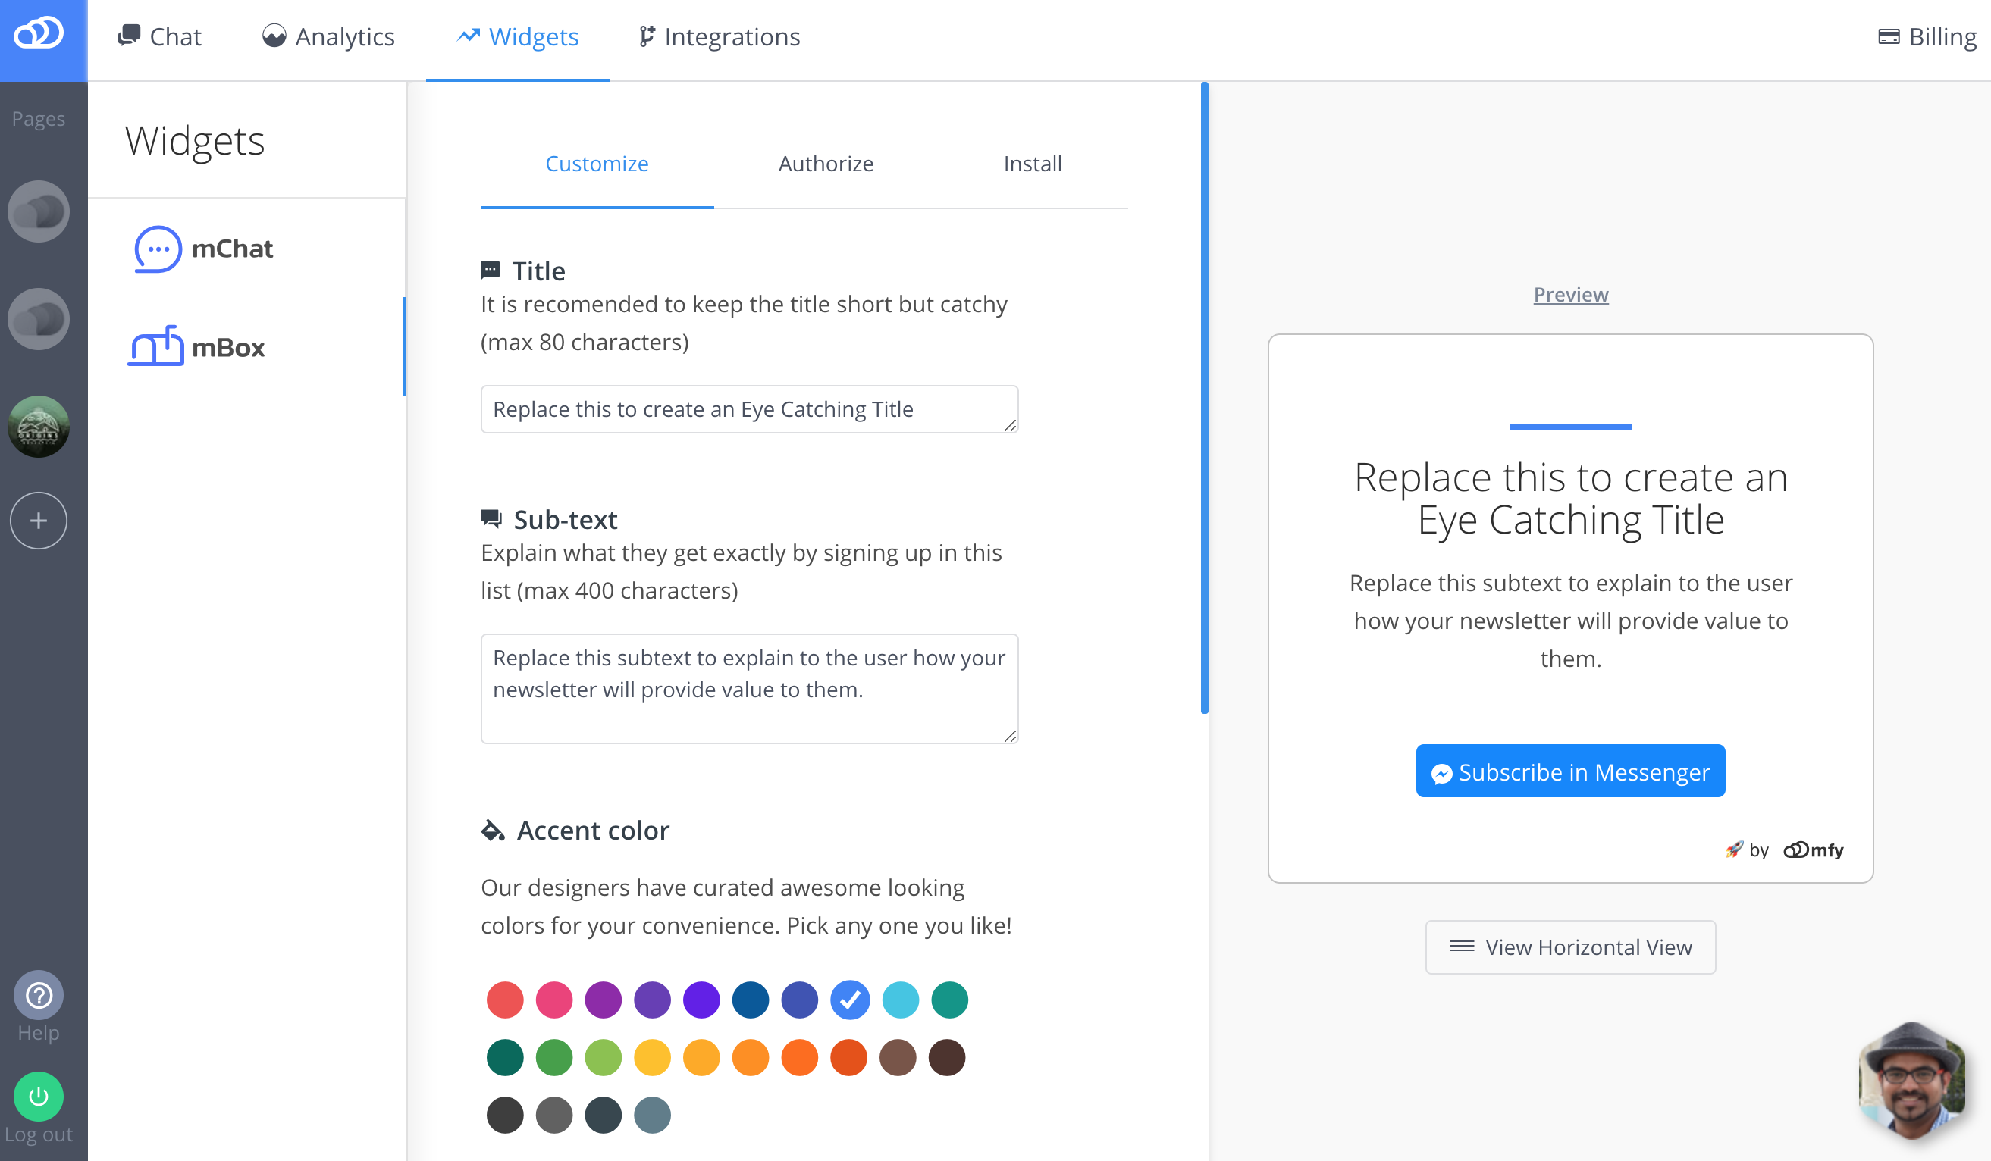Pick the deep orange-red accent color
The height and width of the screenshot is (1161, 1991).
coord(848,1057)
